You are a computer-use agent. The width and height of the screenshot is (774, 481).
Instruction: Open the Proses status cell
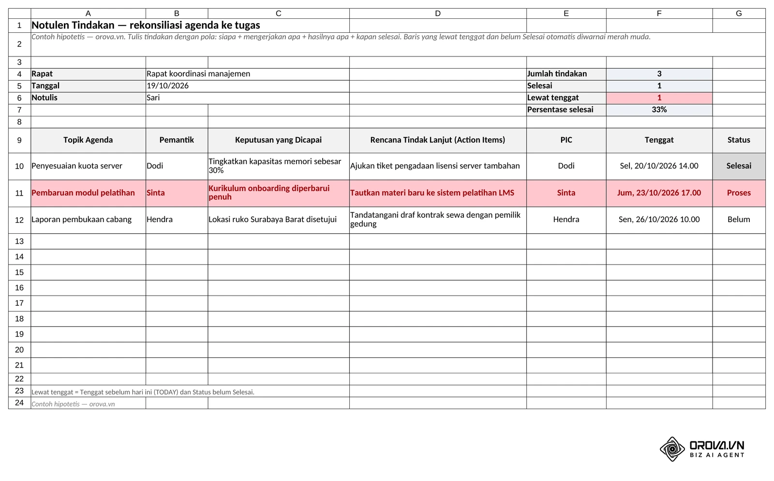(739, 193)
